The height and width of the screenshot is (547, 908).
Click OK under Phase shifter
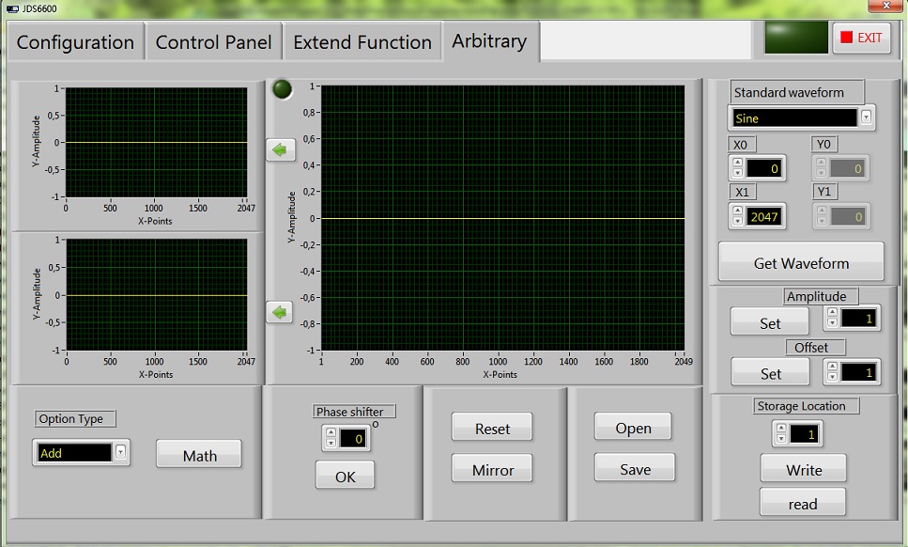coord(345,477)
